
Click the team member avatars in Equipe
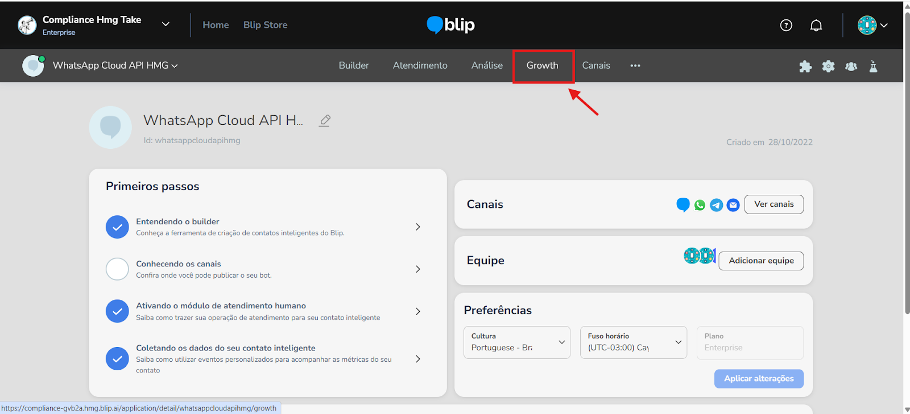point(700,256)
